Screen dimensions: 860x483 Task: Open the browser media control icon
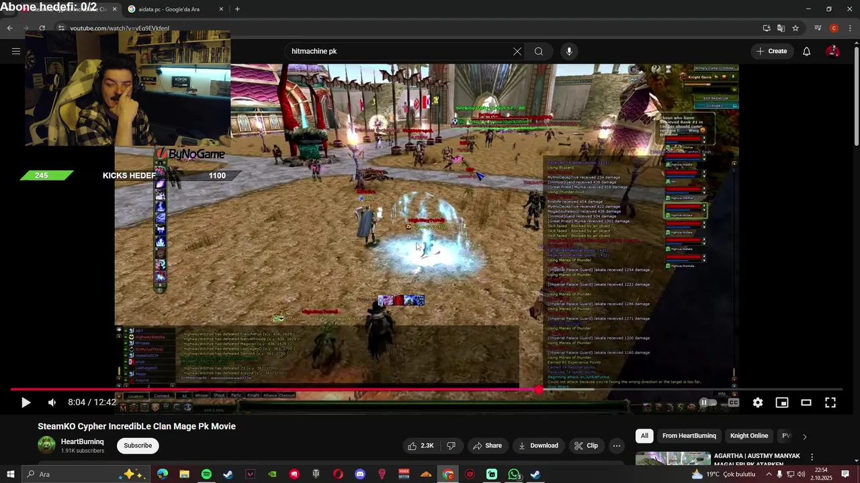click(818, 28)
